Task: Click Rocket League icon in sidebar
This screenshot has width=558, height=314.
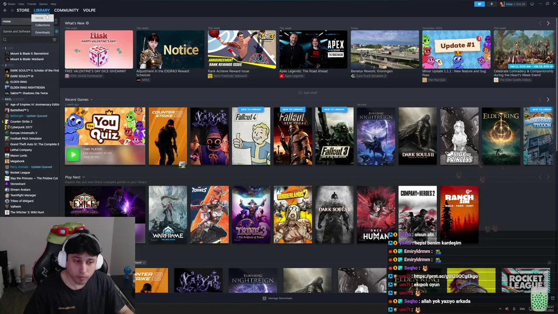Action: point(7,173)
